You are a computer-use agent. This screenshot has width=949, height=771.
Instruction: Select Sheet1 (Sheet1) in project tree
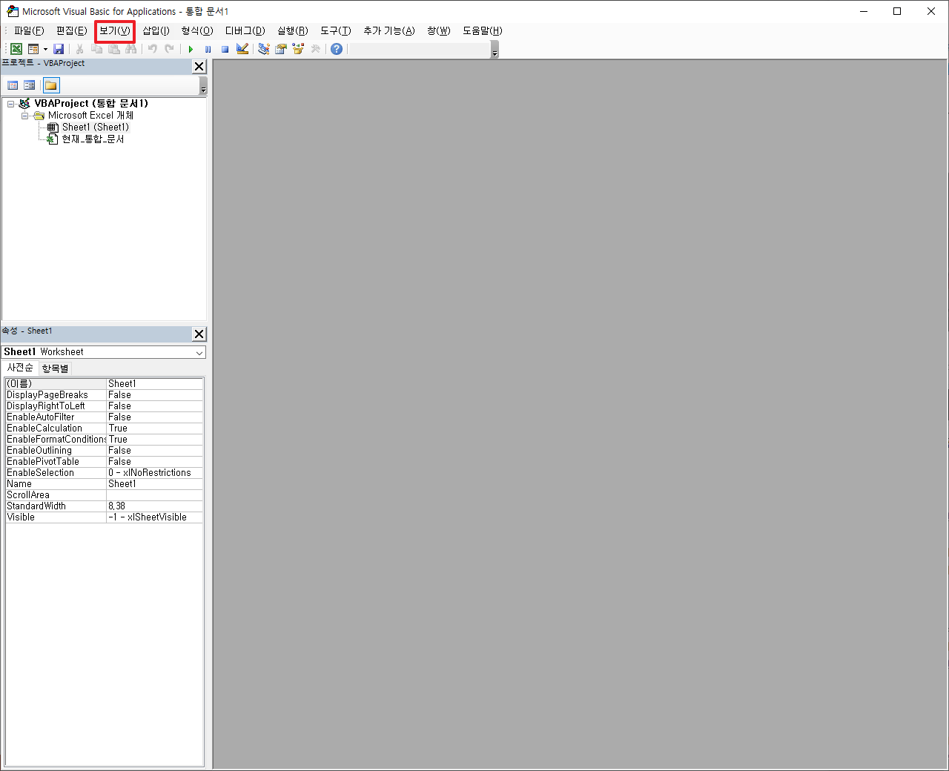tap(96, 128)
